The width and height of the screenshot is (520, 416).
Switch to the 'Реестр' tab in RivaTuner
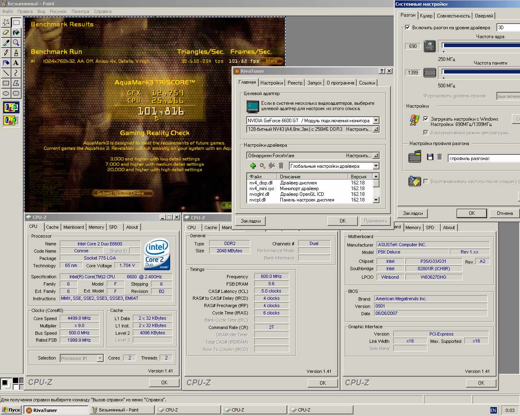point(295,83)
